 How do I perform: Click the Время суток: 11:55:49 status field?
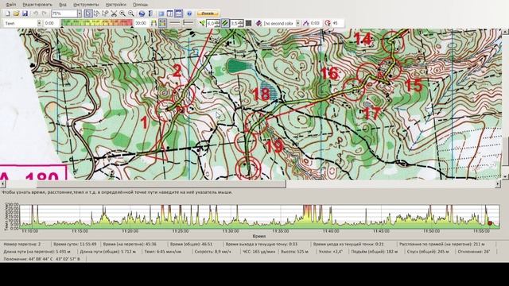[75, 244]
